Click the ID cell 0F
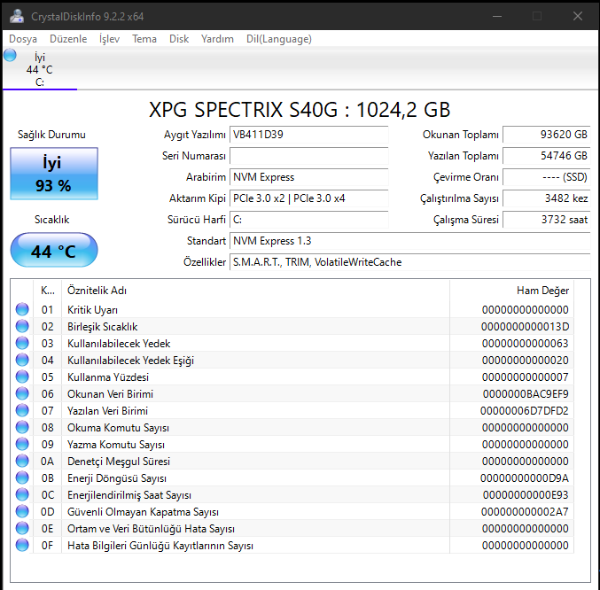The height and width of the screenshot is (590, 600). tap(48, 546)
